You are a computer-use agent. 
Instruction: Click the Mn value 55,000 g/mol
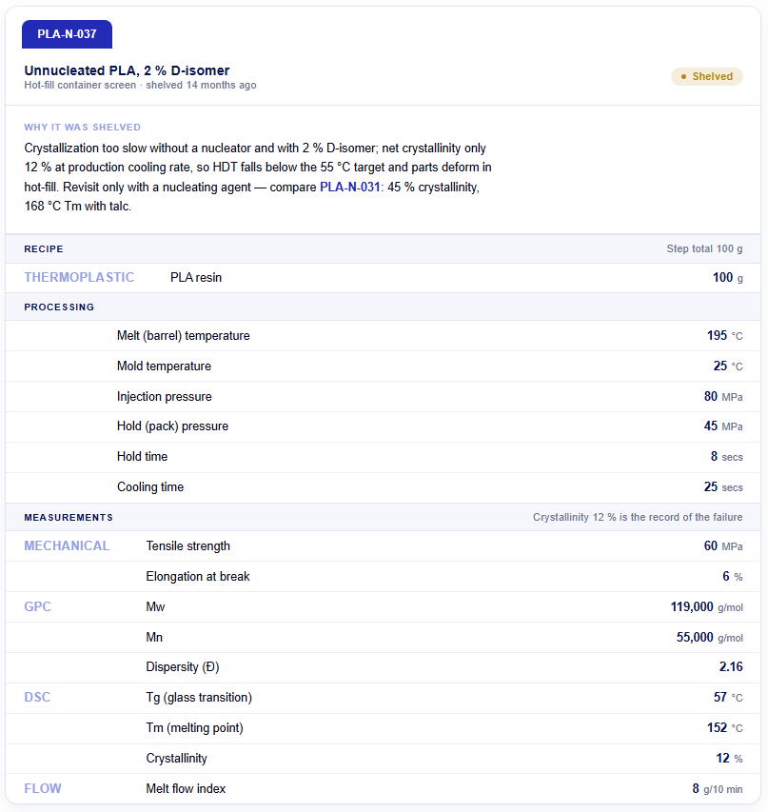pos(710,637)
